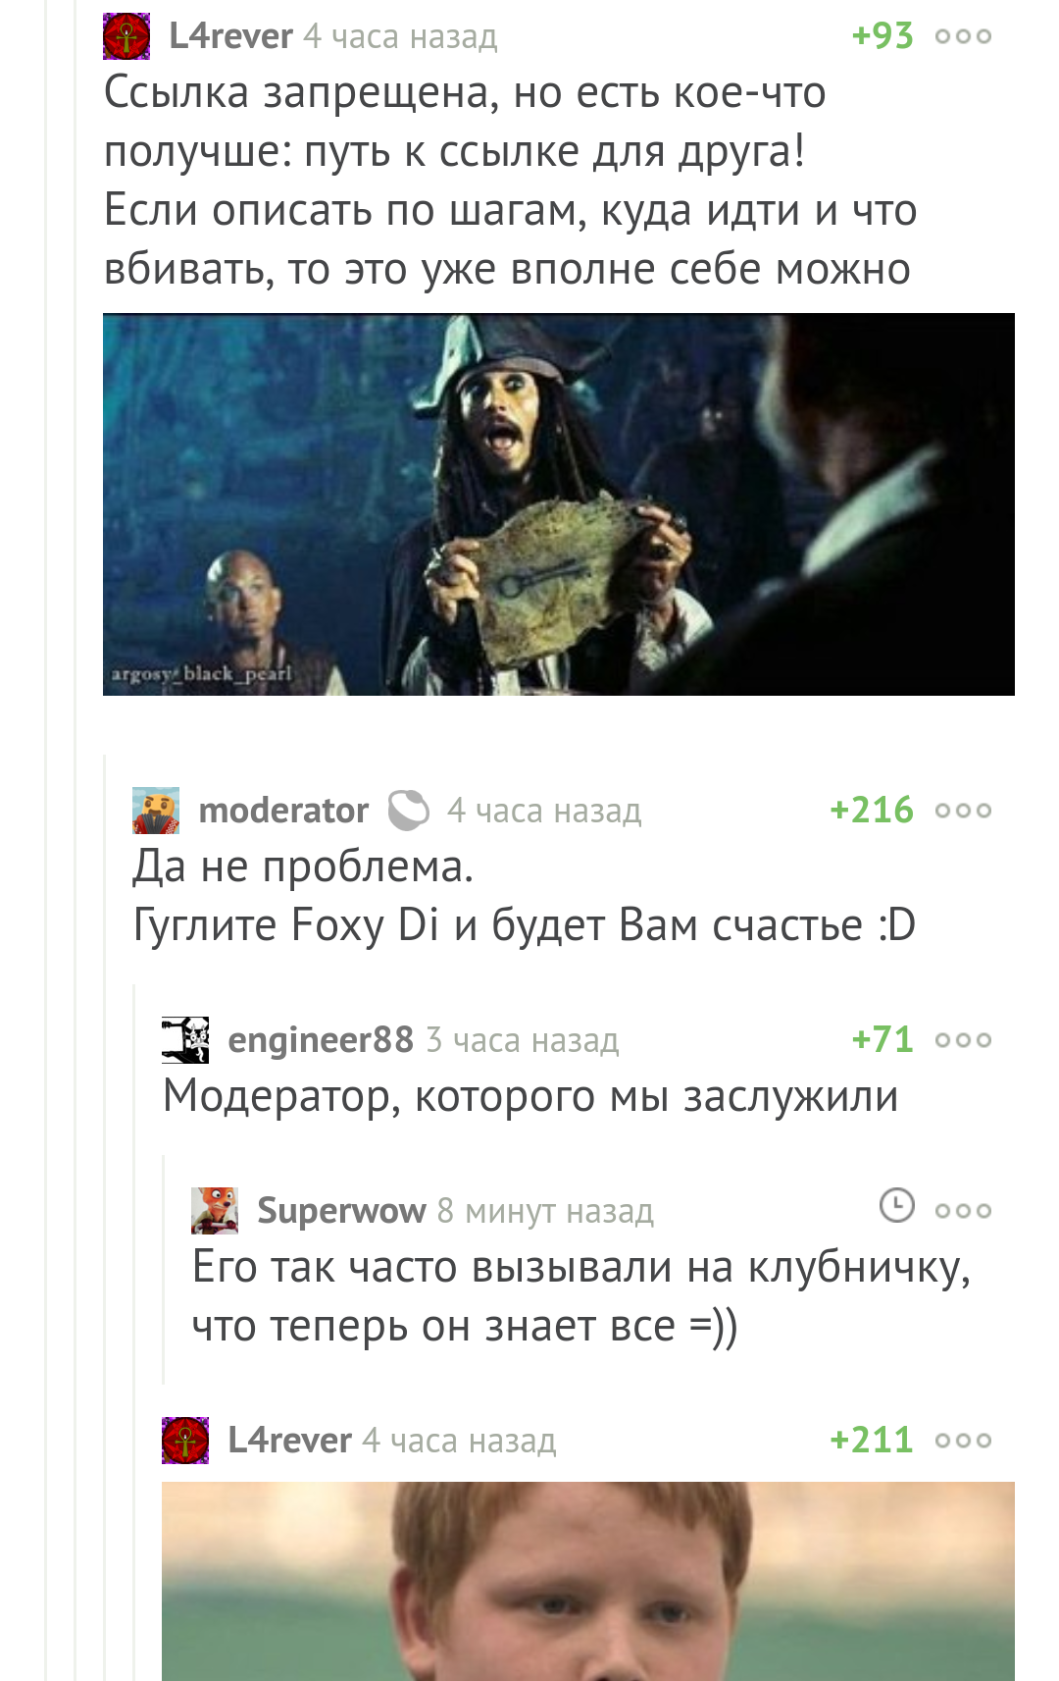This screenshot has height=1681, width=1059.
Task: Open the three-dot menu beside the +216 rating
Action: click(963, 811)
